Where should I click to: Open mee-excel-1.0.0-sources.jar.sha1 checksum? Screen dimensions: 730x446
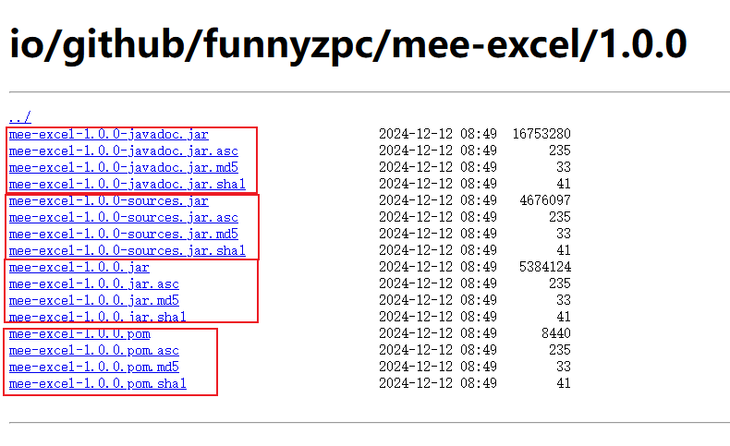point(128,250)
